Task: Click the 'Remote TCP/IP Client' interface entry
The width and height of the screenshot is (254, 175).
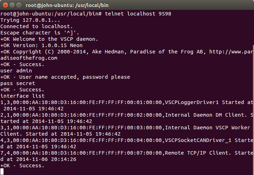Action: [x=197, y=153]
